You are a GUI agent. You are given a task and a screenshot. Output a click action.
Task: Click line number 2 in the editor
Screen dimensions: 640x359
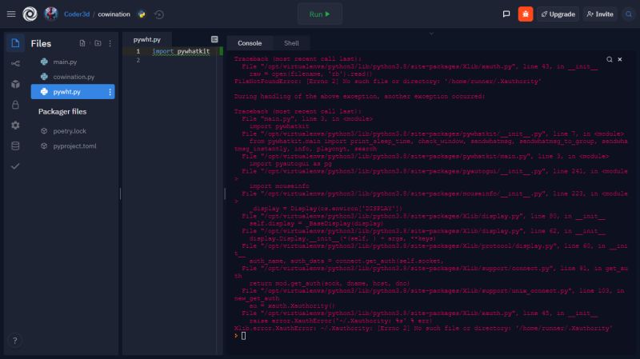[x=138, y=61]
